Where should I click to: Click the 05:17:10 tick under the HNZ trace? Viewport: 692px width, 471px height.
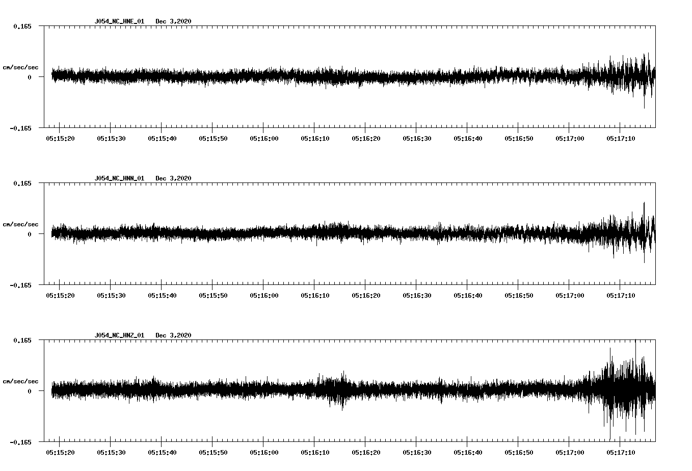[621, 452]
